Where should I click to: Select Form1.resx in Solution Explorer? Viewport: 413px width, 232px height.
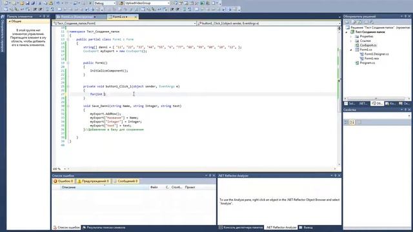[369, 59]
